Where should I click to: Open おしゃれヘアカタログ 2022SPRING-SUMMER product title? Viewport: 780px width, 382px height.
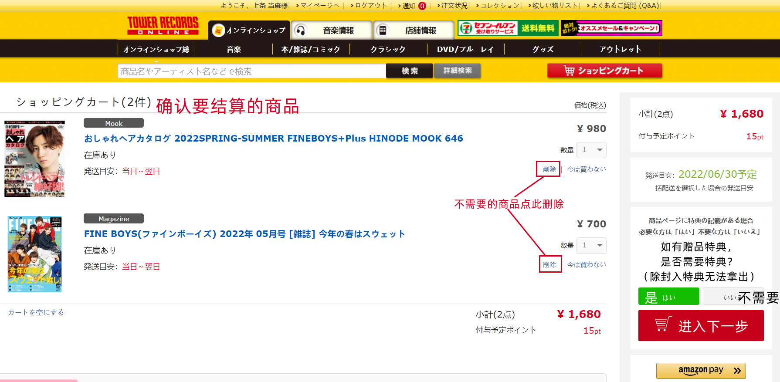(273, 139)
